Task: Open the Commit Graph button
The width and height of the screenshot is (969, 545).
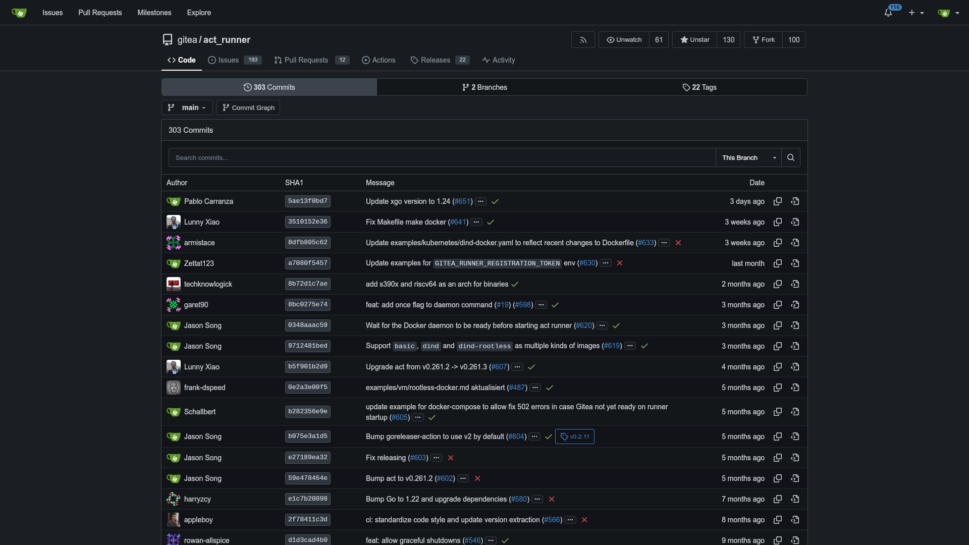Action: pos(248,107)
